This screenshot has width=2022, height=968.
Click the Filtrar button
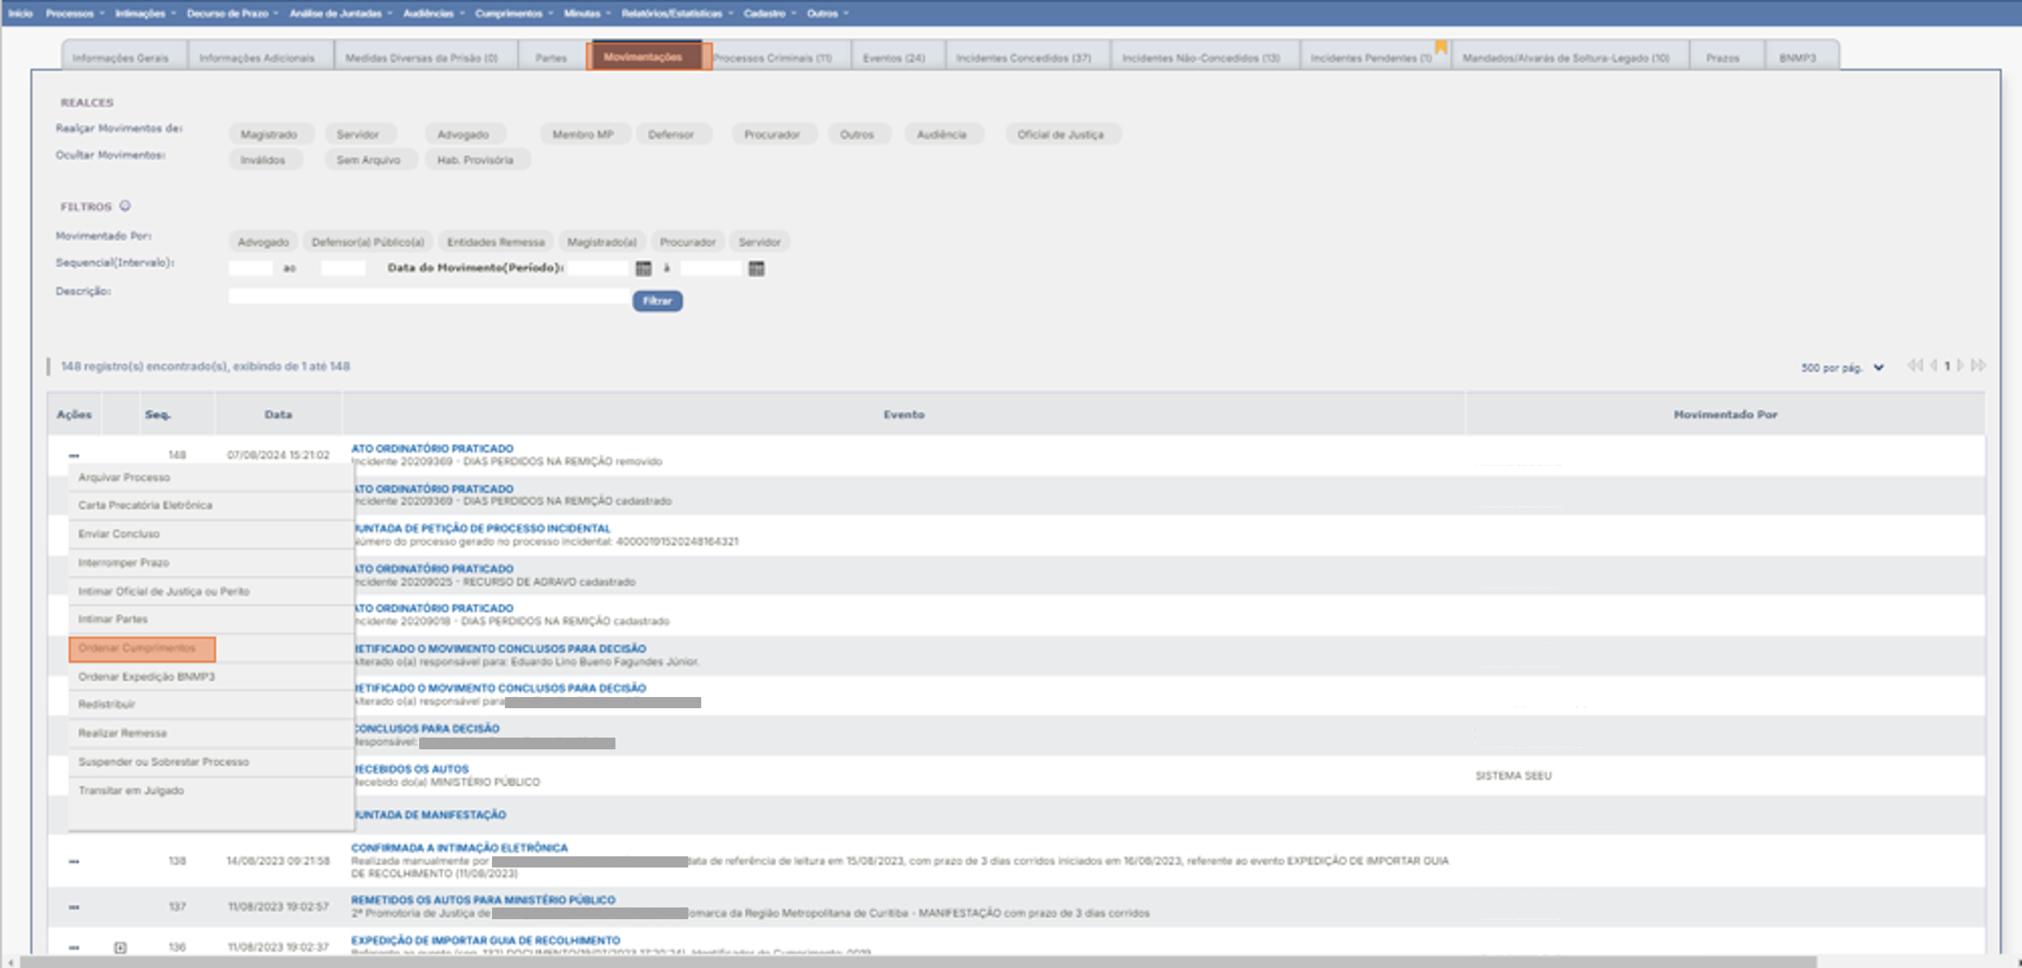tap(658, 301)
